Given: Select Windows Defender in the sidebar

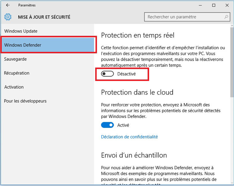Looking at the screenshot, I should (23, 45).
